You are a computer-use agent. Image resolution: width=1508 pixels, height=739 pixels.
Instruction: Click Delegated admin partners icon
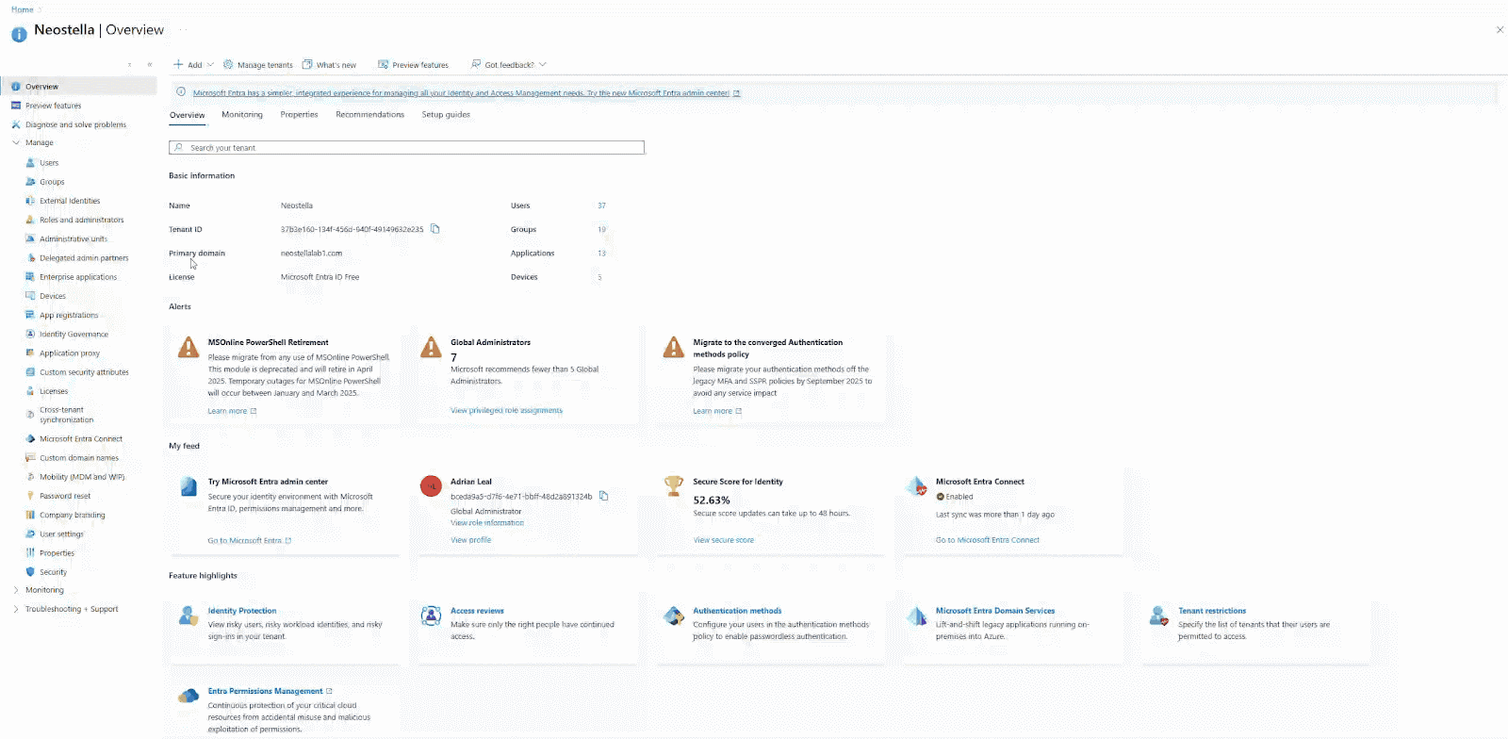(x=30, y=257)
